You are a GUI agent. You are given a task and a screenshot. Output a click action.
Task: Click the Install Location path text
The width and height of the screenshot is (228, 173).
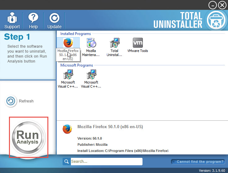[123, 151]
